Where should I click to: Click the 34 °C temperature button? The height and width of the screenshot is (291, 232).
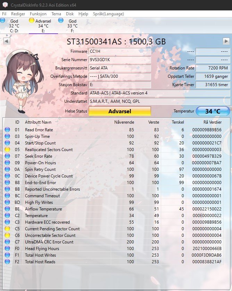point(213,111)
